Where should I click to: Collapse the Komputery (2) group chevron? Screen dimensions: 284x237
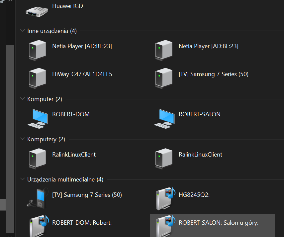[23, 139]
